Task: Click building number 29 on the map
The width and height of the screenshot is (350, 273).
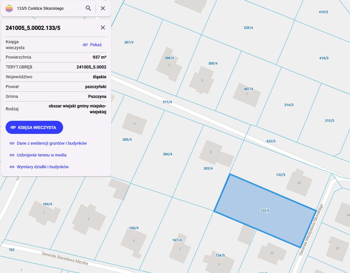Action: point(299,183)
